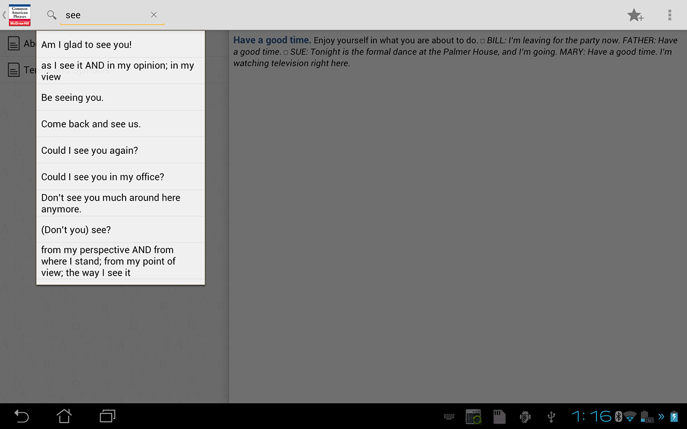Open the system clock status area
This screenshot has width=687, height=429.
click(x=591, y=416)
